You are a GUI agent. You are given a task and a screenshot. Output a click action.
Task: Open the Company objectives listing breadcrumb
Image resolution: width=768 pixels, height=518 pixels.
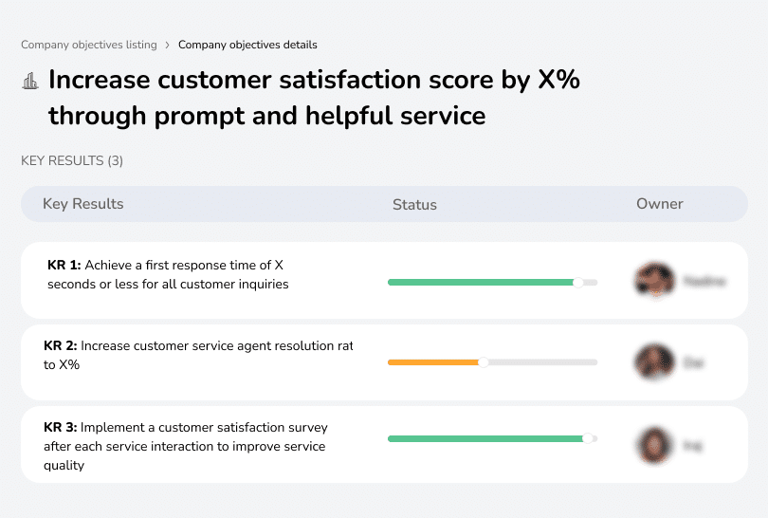pyautogui.click(x=89, y=45)
